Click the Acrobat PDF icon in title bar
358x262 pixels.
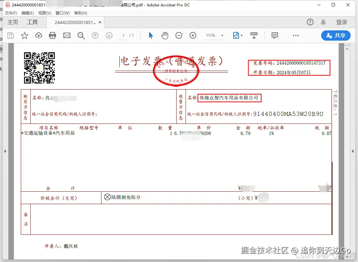click(8, 5)
